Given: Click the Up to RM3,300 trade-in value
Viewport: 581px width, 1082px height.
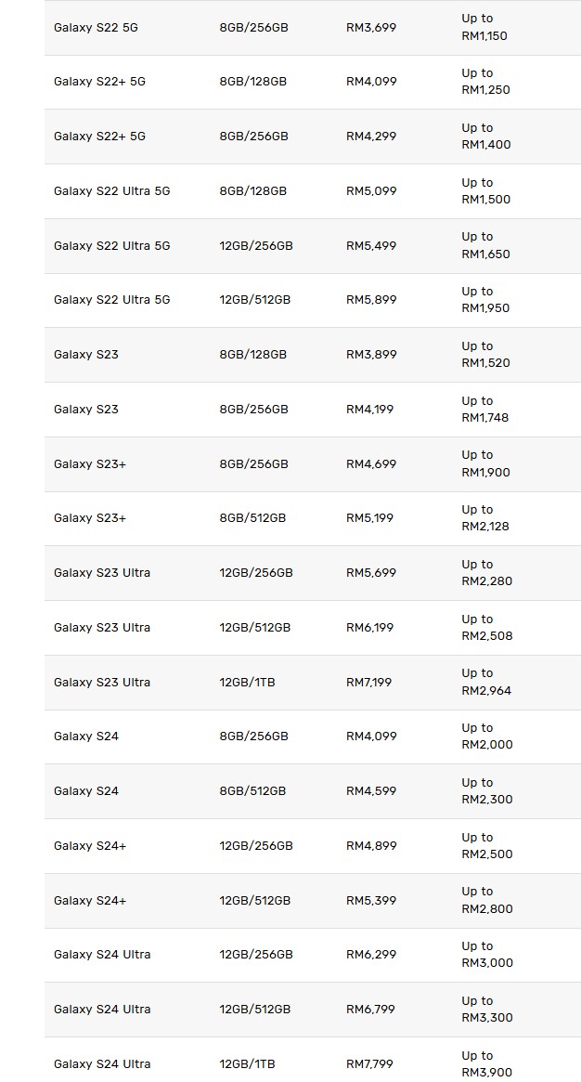Looking at the screenshot, I should tap(486, 1009).
